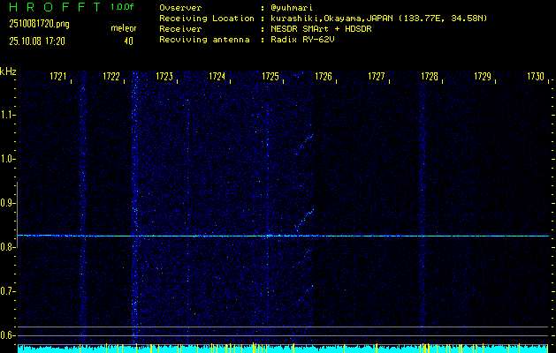The image size is (556, 353).
Task: Click the 0.6 kHz axis label
Action: (x=6, y=335)
